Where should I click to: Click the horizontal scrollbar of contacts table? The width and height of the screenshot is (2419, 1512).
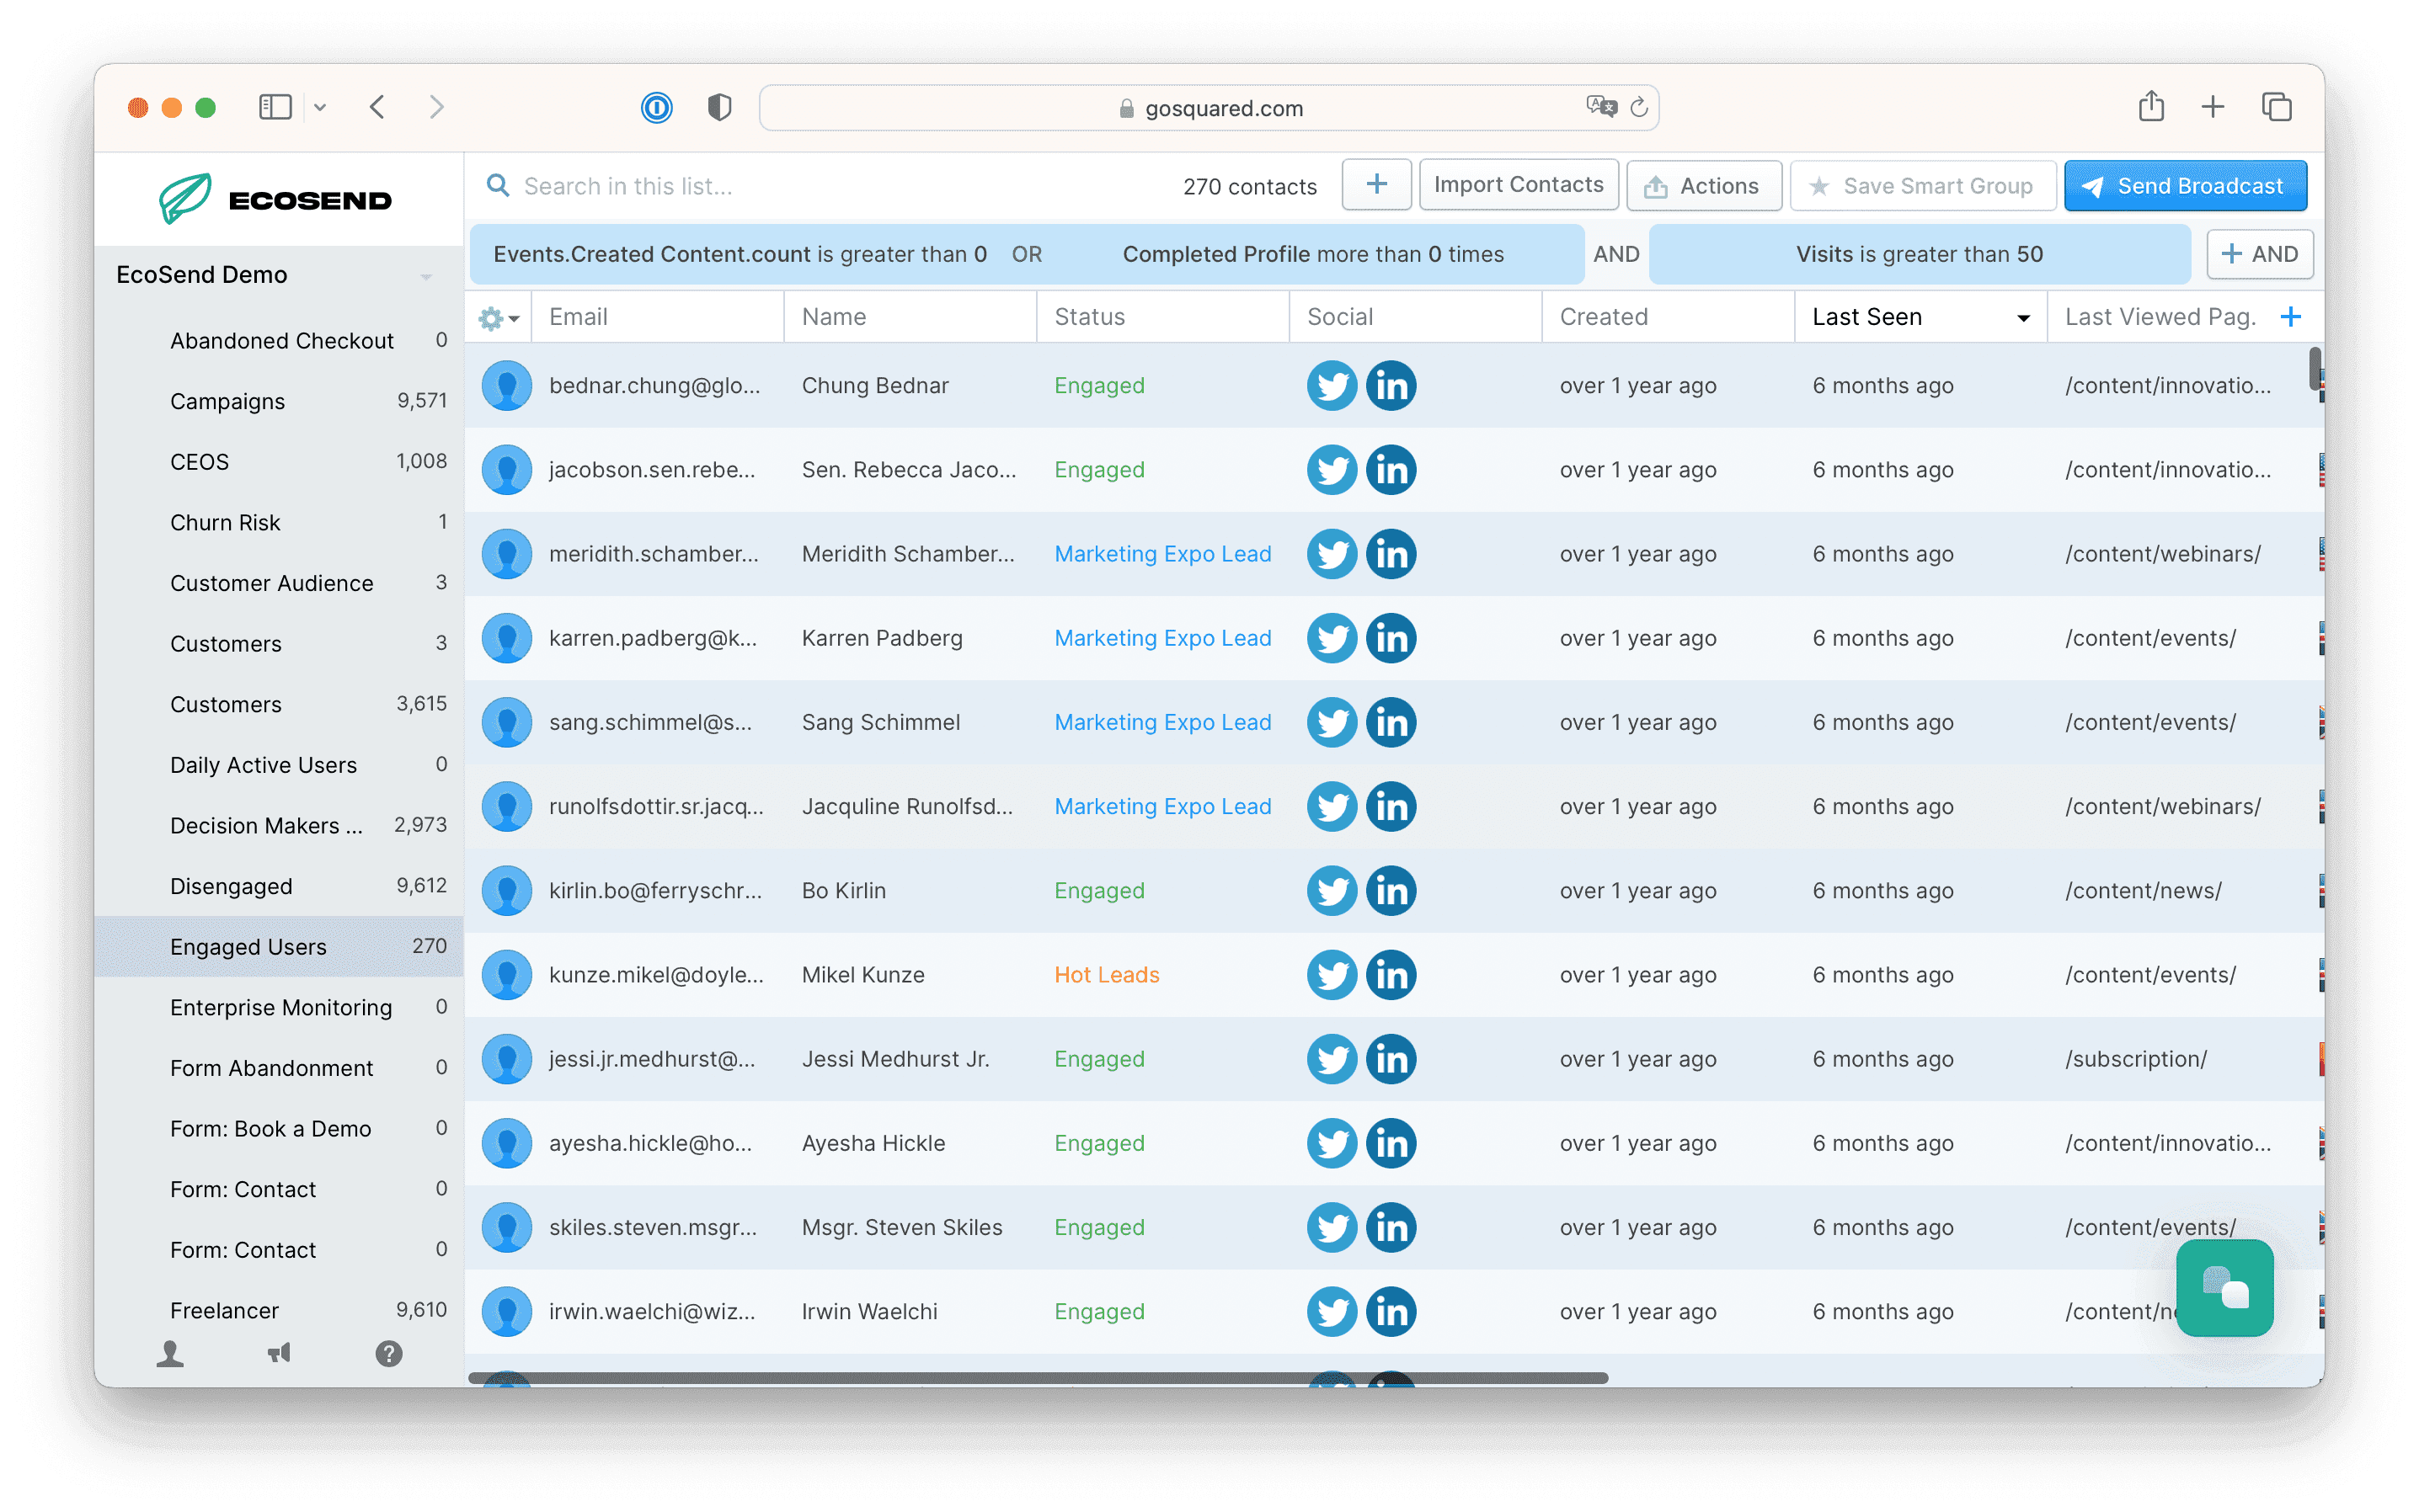(x=1038, y=1378)
